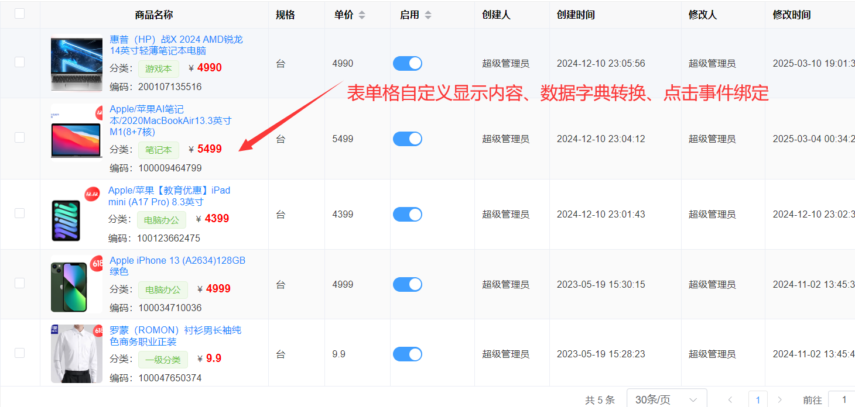The width and height of the screenshot is (855, 407).
Task: Go to the next page arrow
Action: (x=779, y=400)
